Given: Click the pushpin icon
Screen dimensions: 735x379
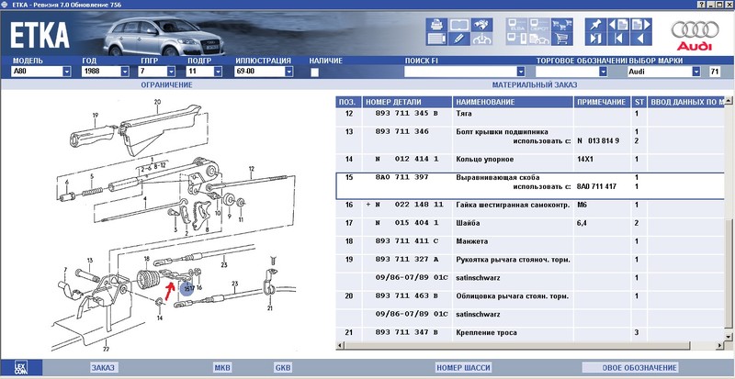Looking at the screenshot, I should click(x=595, y=25).
